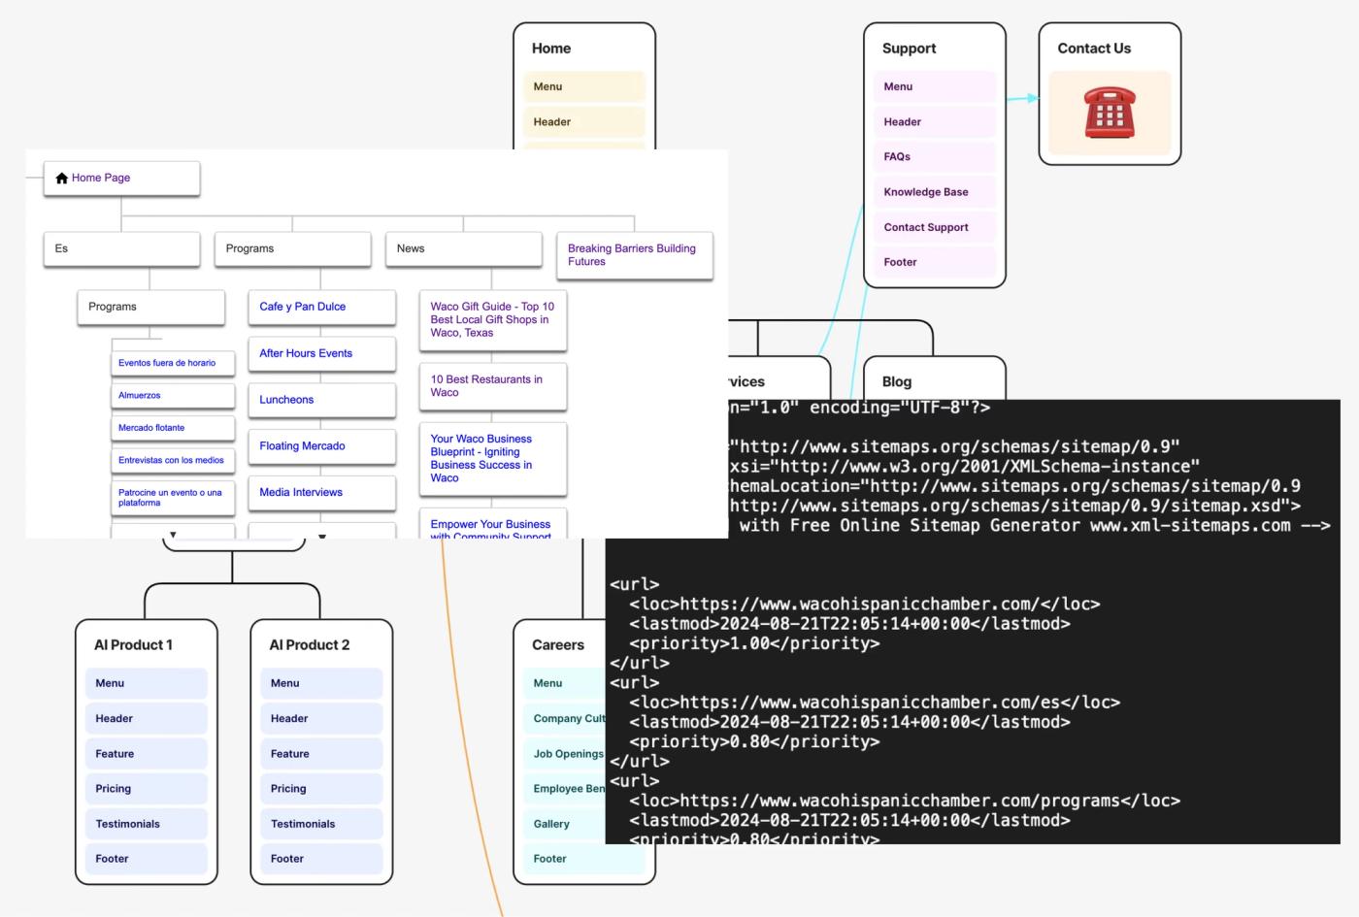The height and width of the screenshot is (917, 1359).
Task: Open the Floating Mercado link
Action: point(321,447)
